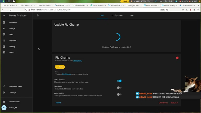Screen dimensions: 201x113
Task: Open Notifications bell icon
Action: (4, 101)
